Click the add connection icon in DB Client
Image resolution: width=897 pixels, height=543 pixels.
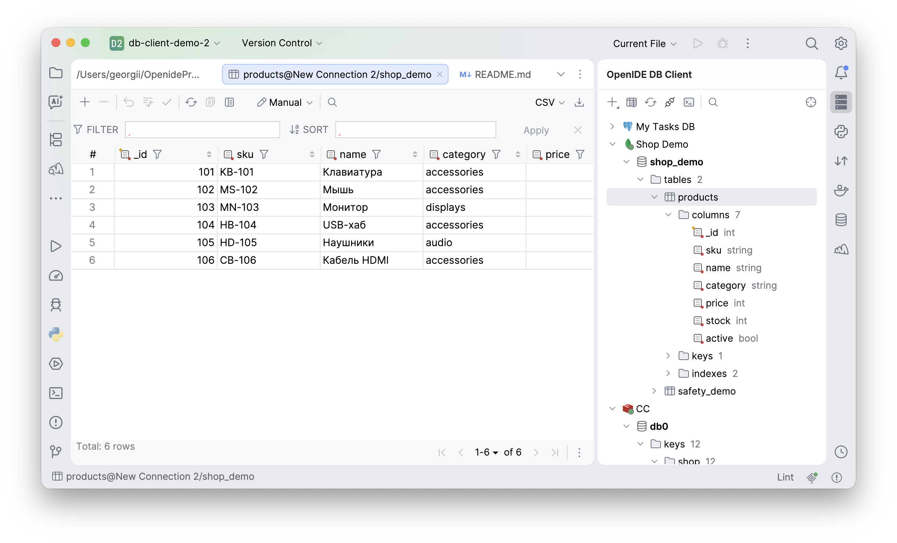pyautogui.click(x=612, y=102)
